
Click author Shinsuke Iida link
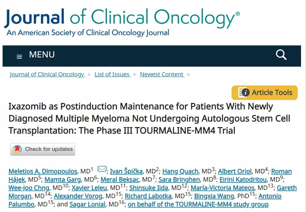tap(149, 188)
